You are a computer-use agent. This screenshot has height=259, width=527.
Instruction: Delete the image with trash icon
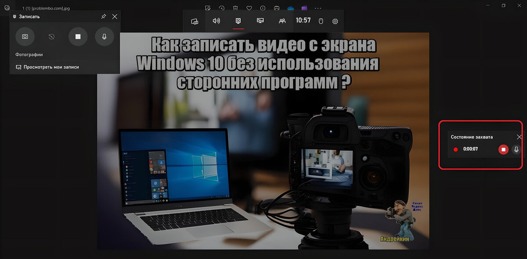[235, 8]
